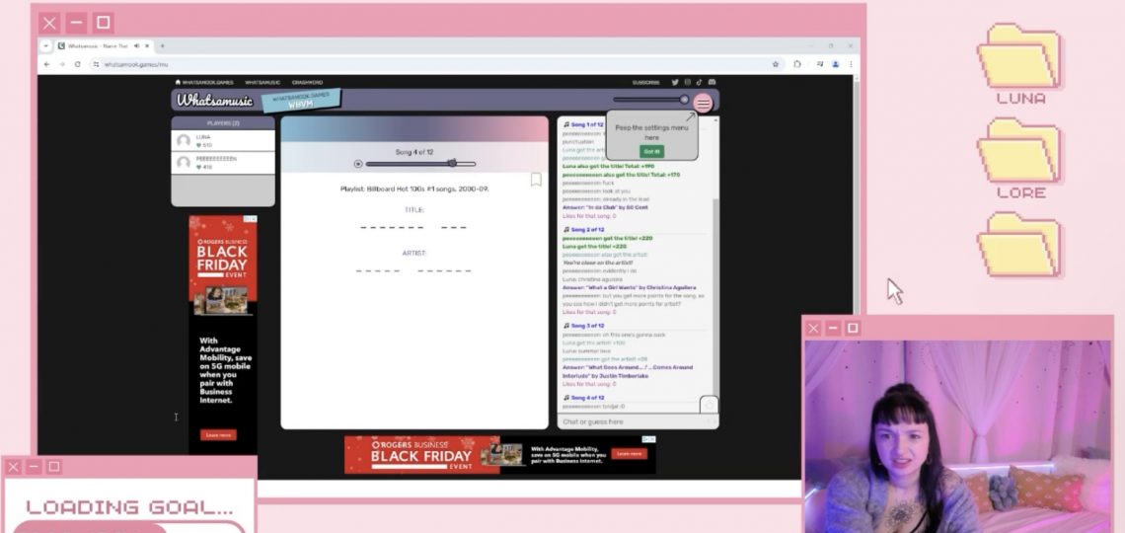The width and height of the screenshot is (1125, 533).
Task: Click the Subscribe link in header
Action: (646, 82)
